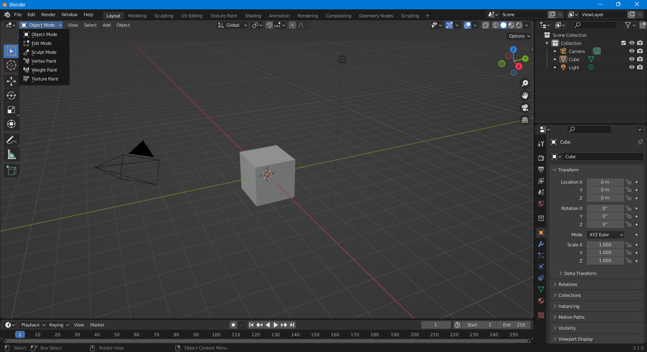Select the Add Cube tool
This screenshot has height=352, width=647.
click(x=11, y=171)
